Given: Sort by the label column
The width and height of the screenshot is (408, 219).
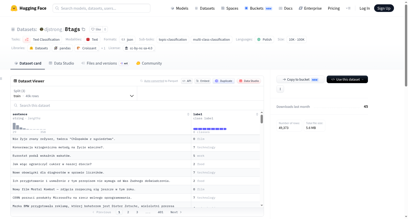Looking at the screenshot, I should pos(257,114).
